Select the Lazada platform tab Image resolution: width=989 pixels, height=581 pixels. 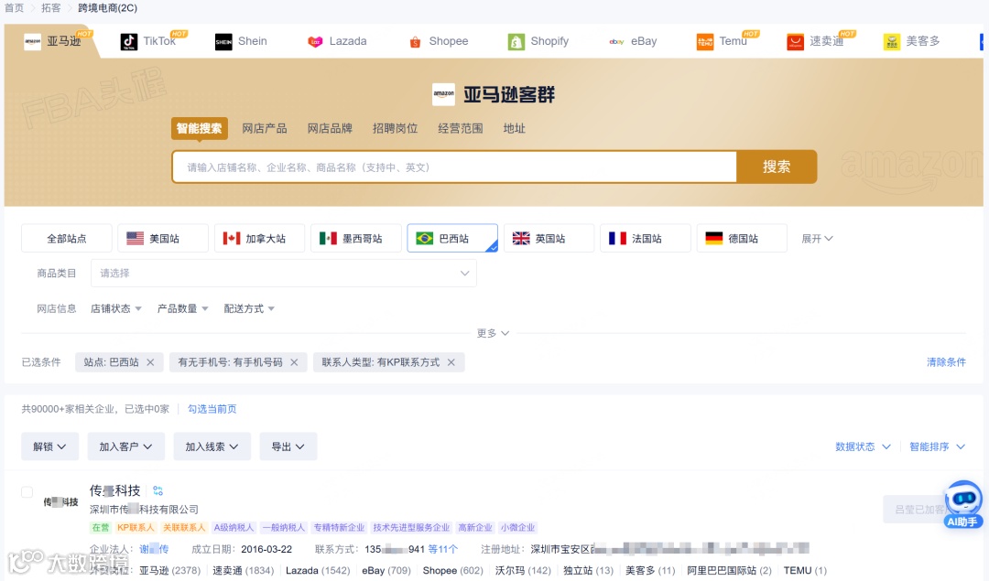click(x=337, y=41)
